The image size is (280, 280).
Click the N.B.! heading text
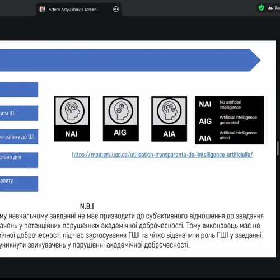pos(87,206)
